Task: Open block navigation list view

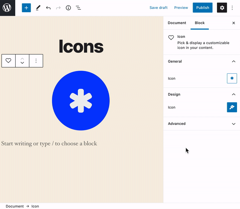Action: [x=78, y=8]
